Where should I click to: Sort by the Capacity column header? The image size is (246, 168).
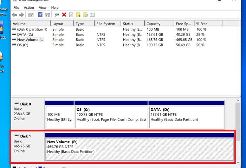click(x=159, y=24)
